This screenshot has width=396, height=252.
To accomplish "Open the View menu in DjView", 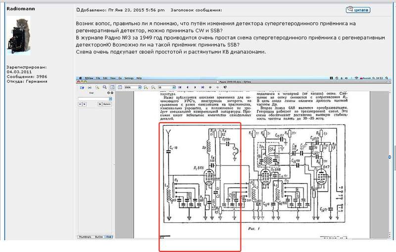I will [x=113, y=78].
